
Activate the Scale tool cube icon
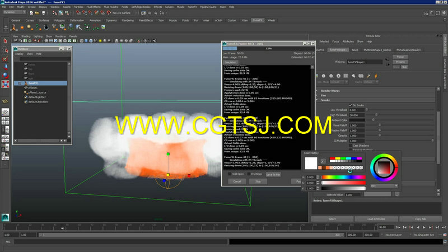[5, 84]
